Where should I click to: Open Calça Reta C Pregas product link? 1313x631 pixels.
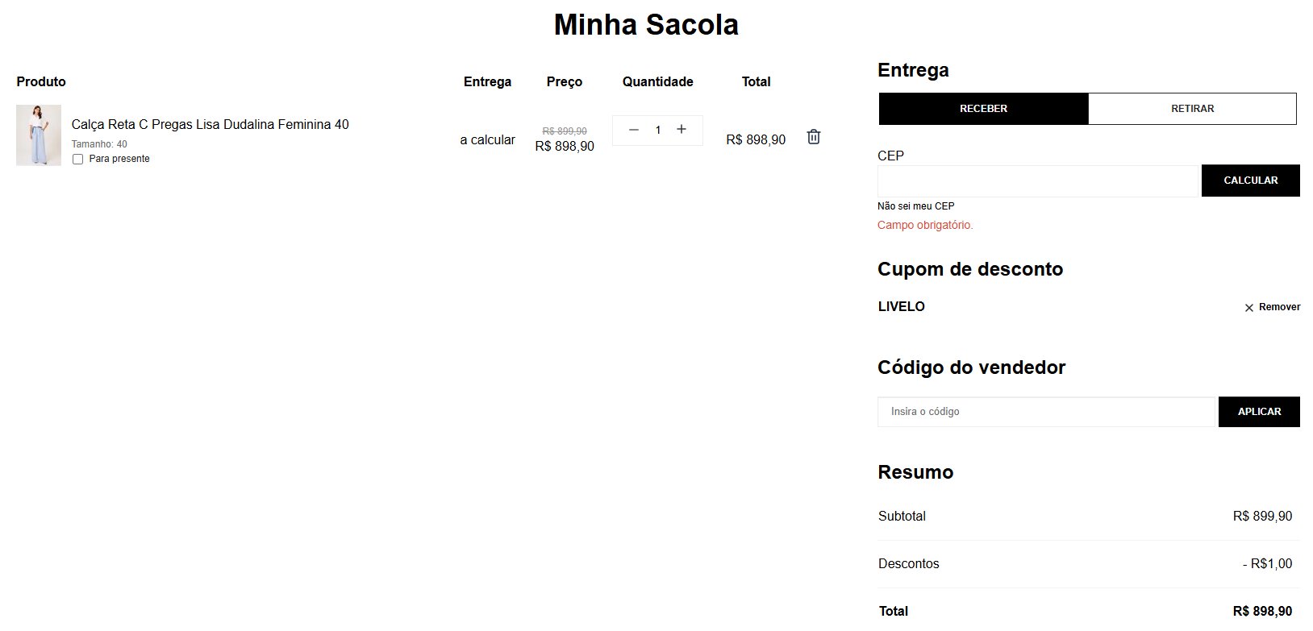tap(210, 125)
